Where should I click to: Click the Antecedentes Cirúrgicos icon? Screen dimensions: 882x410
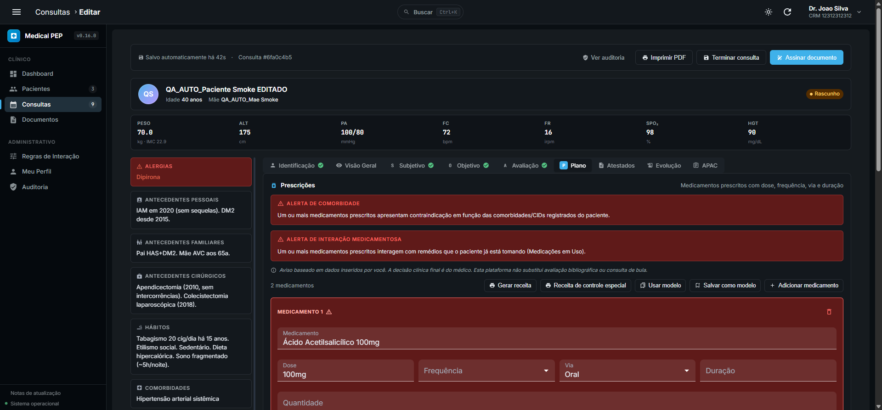[139, 276]
